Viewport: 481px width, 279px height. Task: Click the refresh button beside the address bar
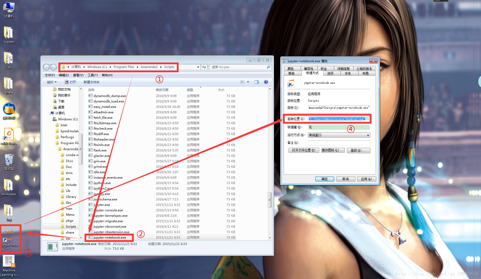[204, 67]
